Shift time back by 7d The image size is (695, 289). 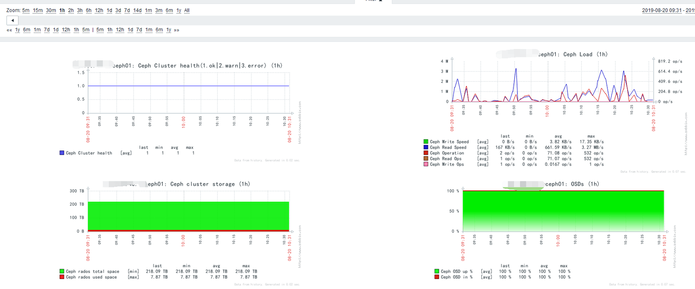pyautogui.click(x=46, y=30)
